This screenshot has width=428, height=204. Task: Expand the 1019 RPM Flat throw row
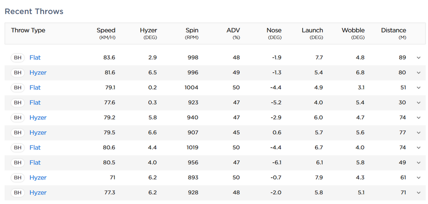click(x=418, y=148)
